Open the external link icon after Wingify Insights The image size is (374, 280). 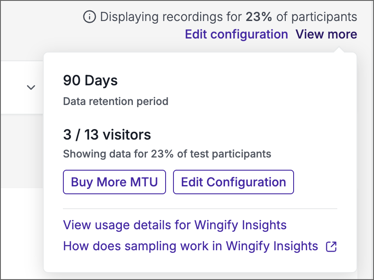[331, 247]
